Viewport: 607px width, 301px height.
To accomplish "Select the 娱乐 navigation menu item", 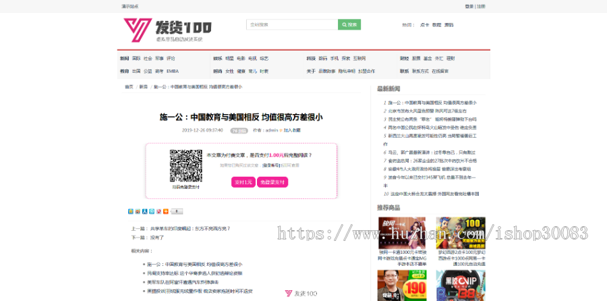I will click(x=217, y=59).
